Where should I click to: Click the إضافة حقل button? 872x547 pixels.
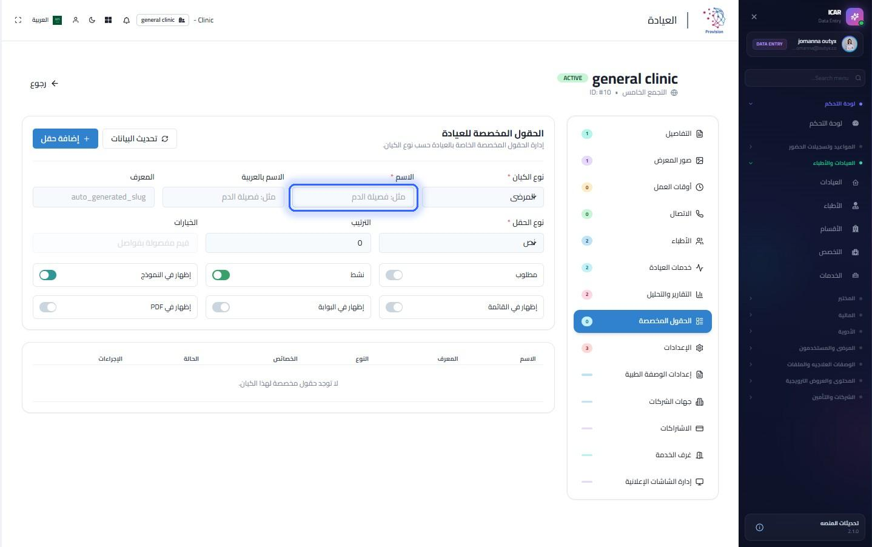(65, 138)
